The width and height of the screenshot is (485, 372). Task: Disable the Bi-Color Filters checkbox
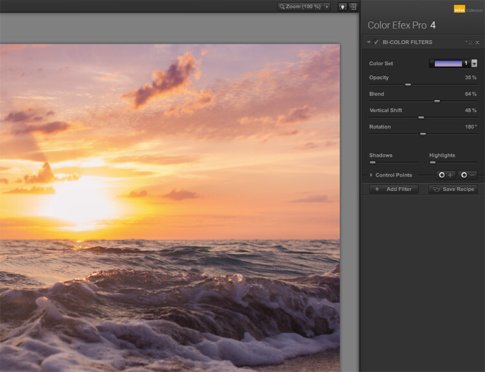click(x=376, y=43)
